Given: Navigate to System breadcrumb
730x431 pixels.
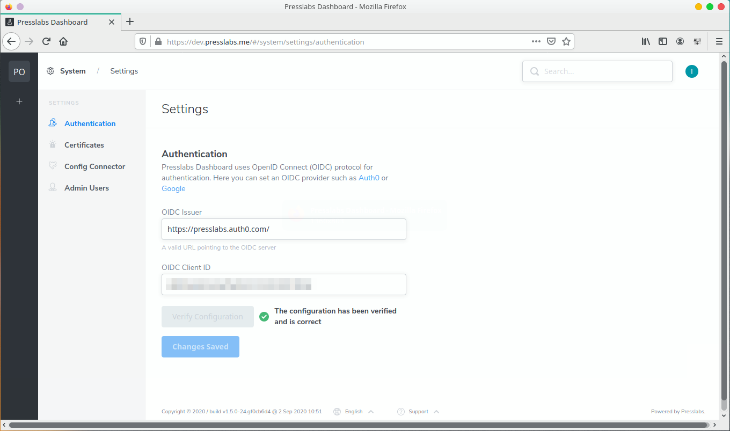Looking at the screenshot, I should (x=73, y=71).
